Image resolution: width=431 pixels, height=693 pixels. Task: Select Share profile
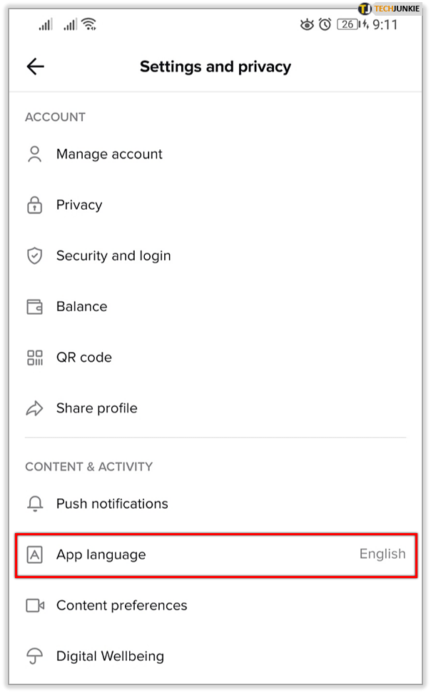96,408
